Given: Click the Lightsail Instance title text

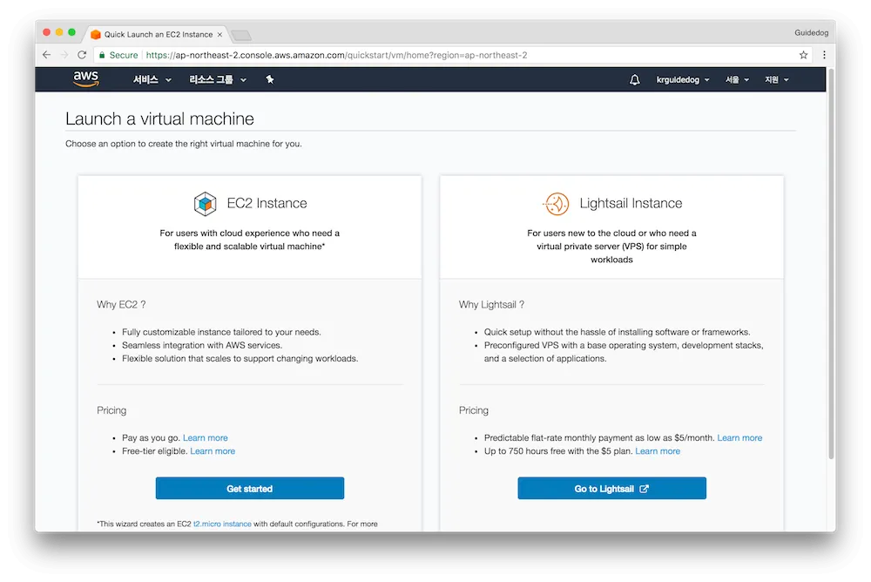Looking at the screenshot, I should [631, 203].
